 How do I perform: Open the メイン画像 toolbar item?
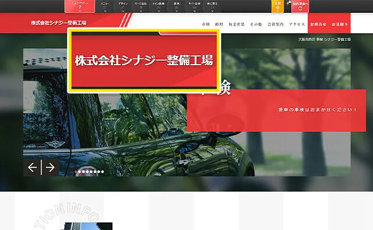(159, 6)
